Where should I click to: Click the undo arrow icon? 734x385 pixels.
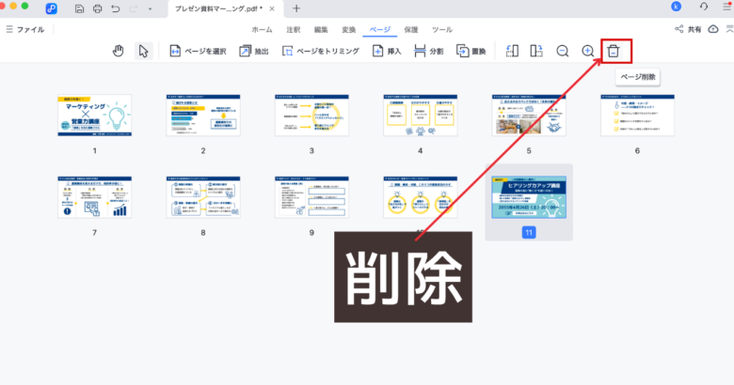tap(115, 8)
